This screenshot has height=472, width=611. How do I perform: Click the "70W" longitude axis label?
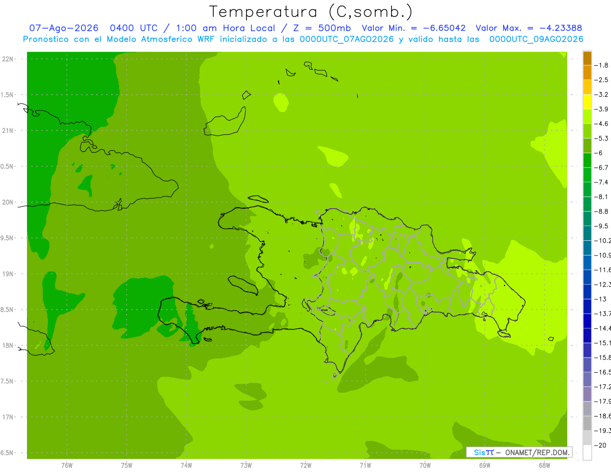point(425,465)
